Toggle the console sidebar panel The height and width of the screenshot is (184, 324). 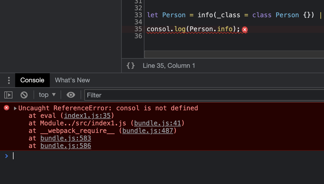pyautogui.click(x=8, y=95)
